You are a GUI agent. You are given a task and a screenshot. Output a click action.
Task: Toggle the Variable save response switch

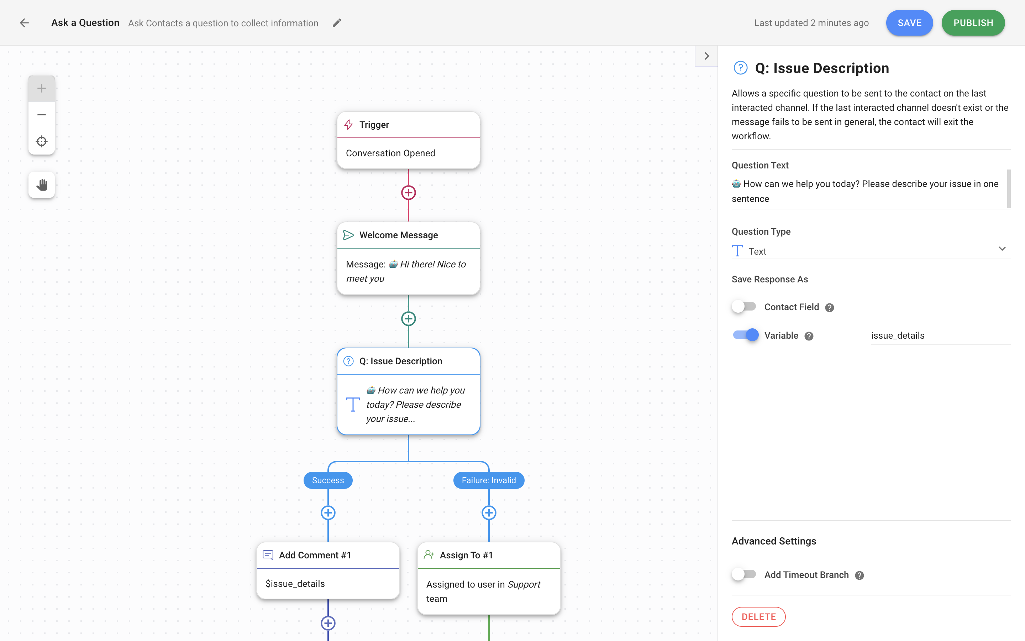(745, 335)
